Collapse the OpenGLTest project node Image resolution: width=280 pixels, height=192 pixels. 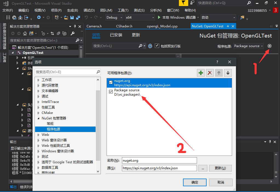13,53
